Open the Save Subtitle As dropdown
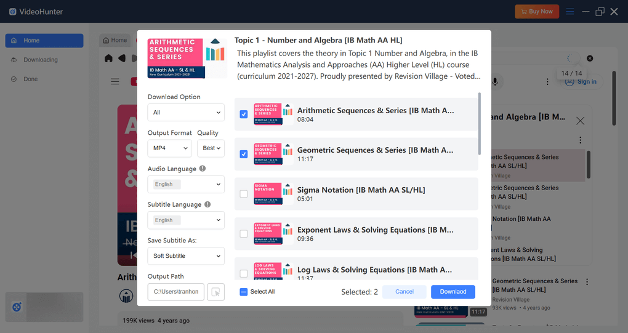The width and height of the screenshot is (628, 333). pos(186,256)
